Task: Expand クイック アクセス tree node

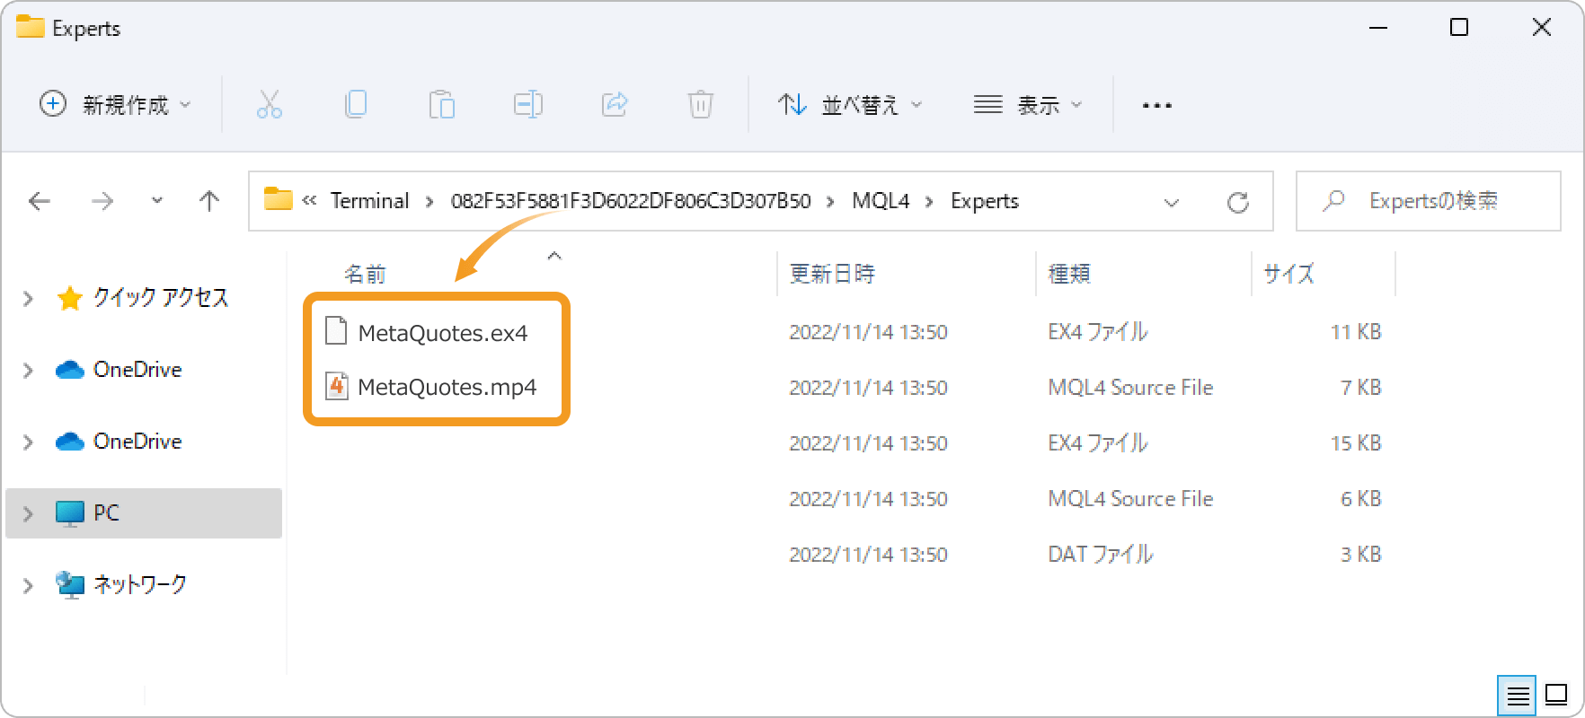Action: 28,298
